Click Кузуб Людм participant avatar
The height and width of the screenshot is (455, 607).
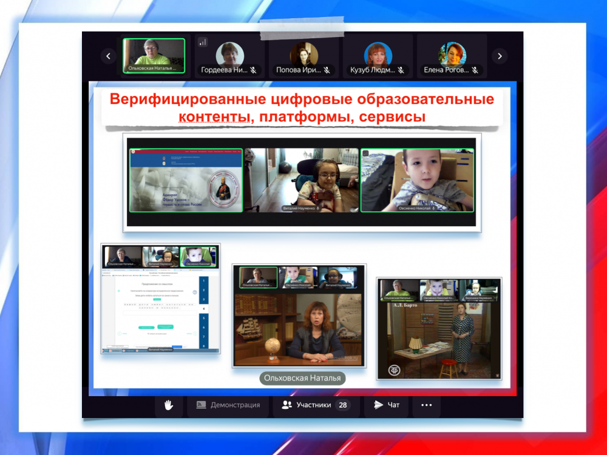(378, 54)
